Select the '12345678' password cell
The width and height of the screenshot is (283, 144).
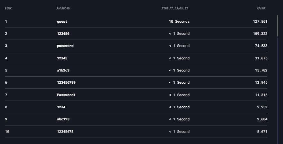pyautogui.click(x=65, y=132)
